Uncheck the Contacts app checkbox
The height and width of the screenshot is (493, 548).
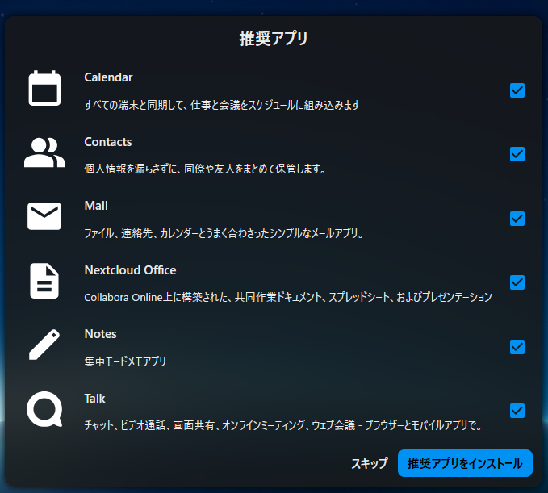517,154
